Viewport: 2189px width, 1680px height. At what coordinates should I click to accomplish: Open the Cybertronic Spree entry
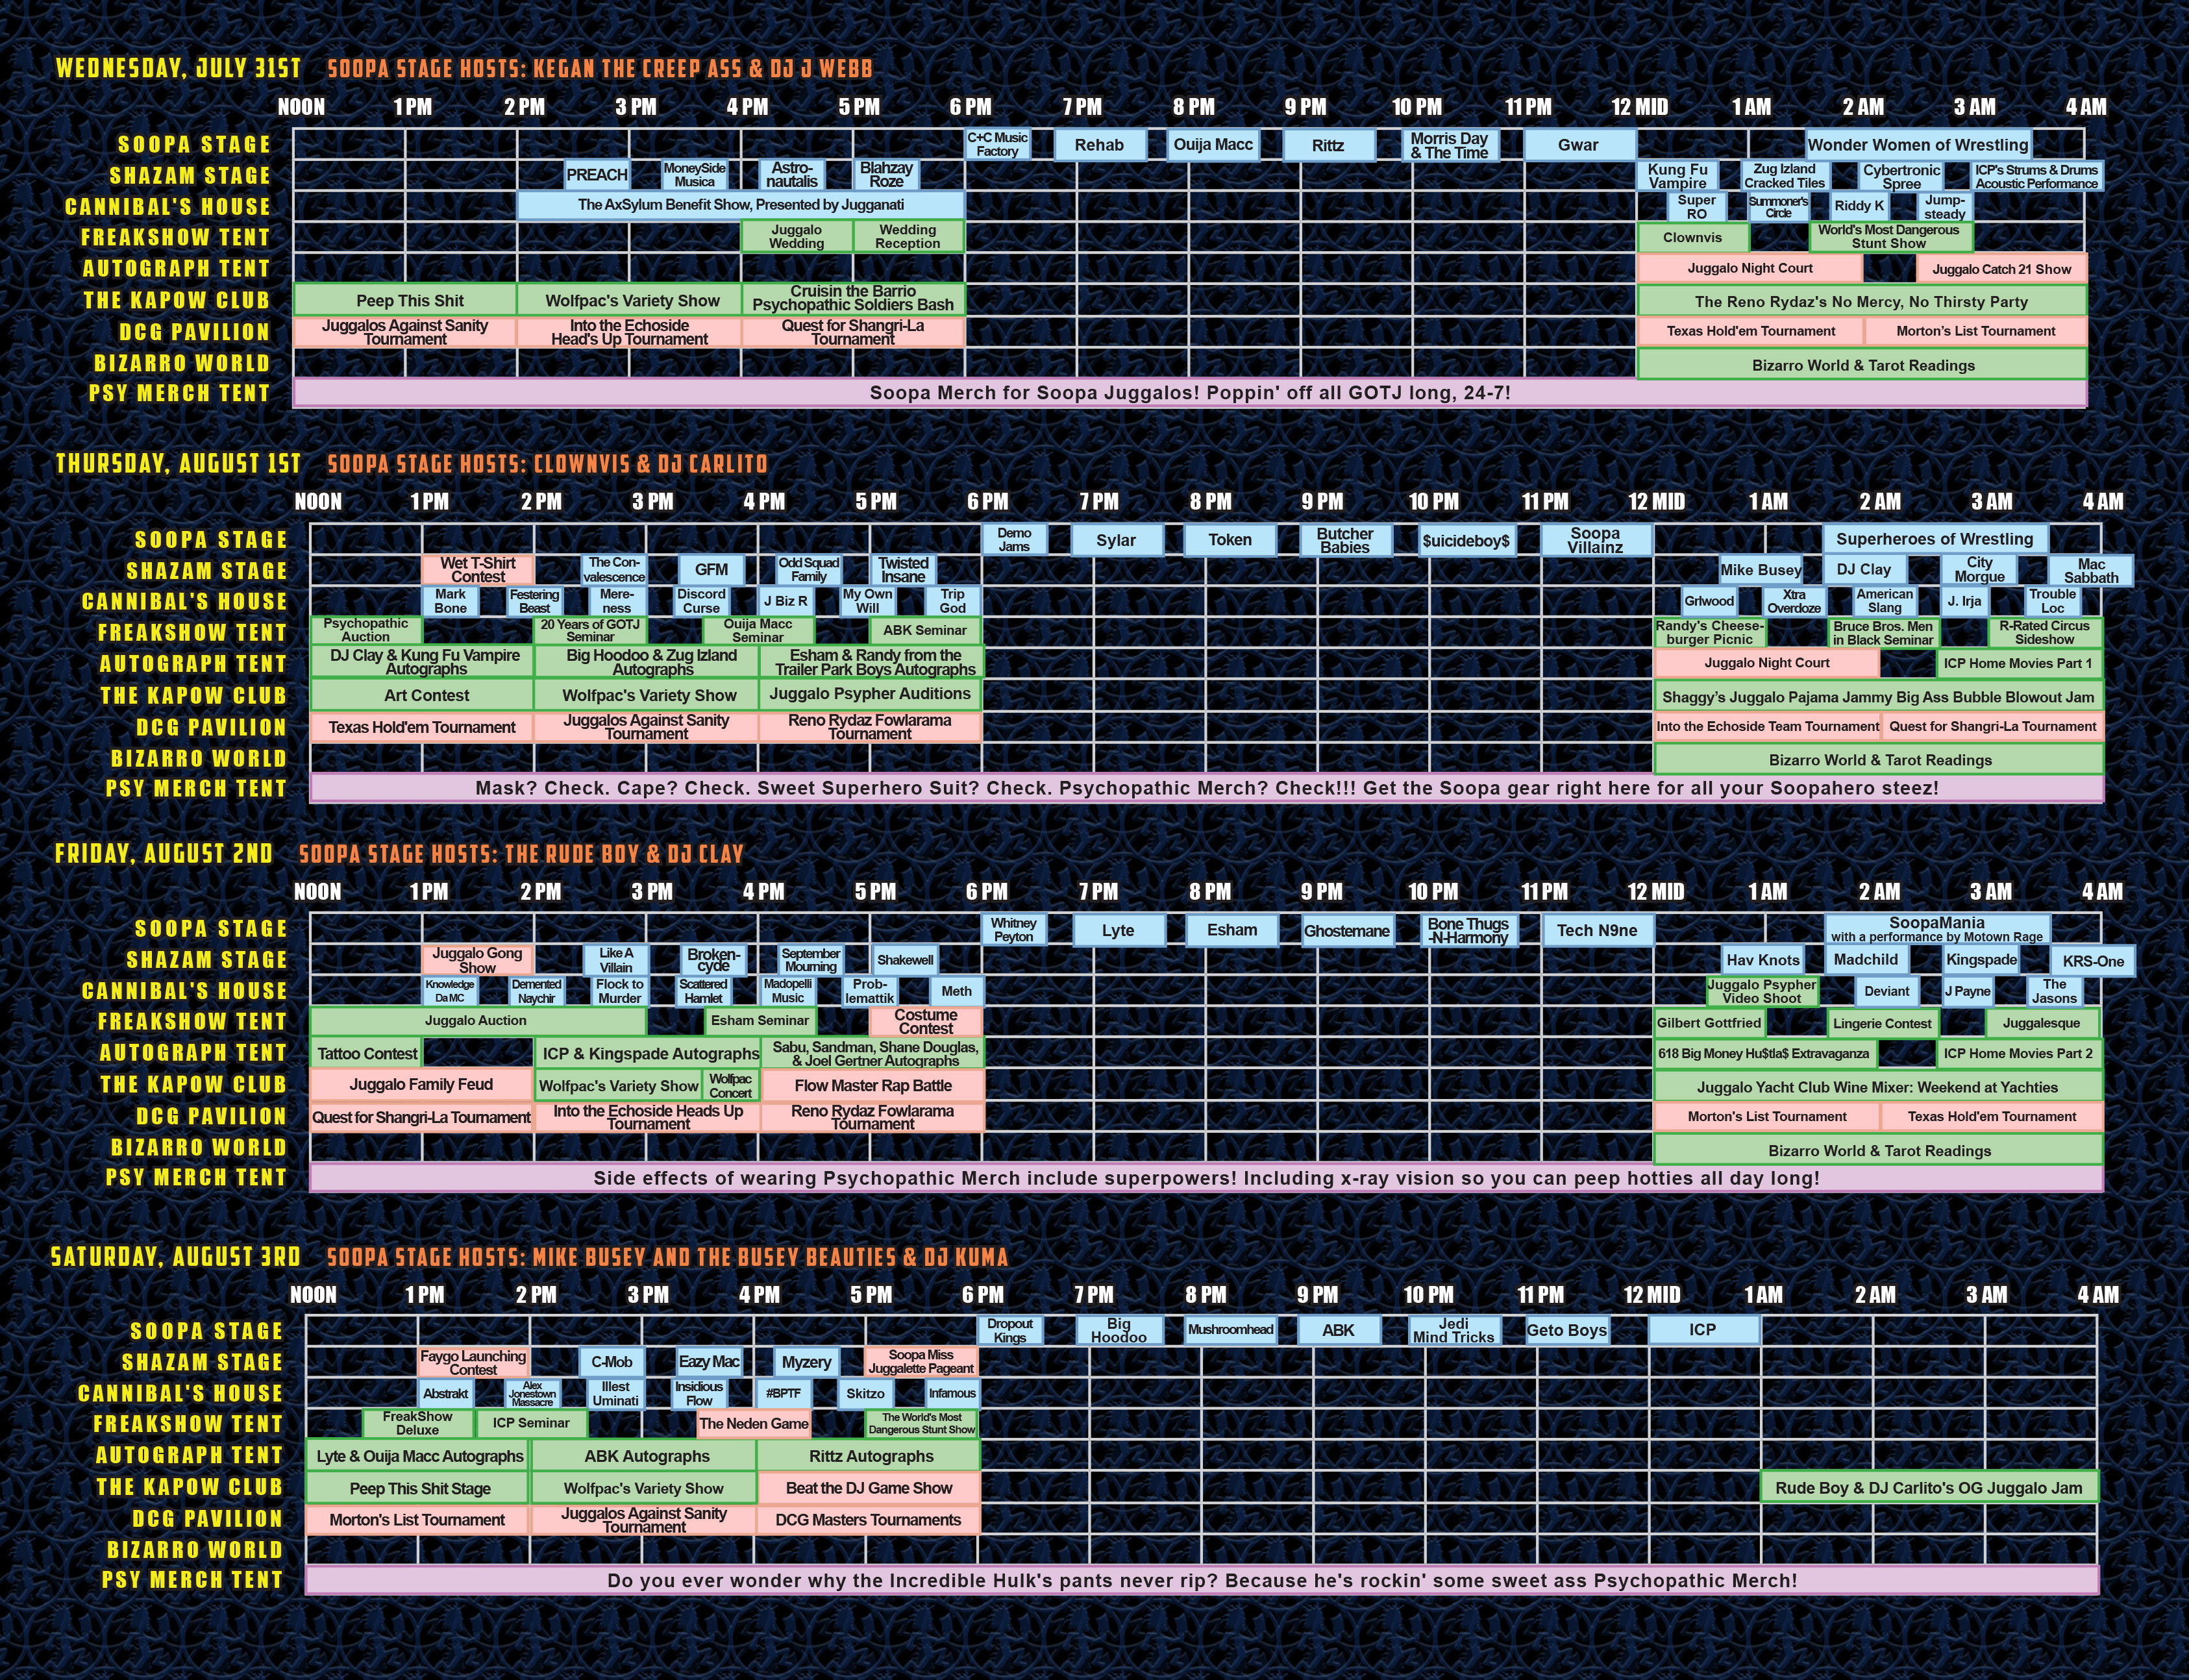[x=1901, y=176]
